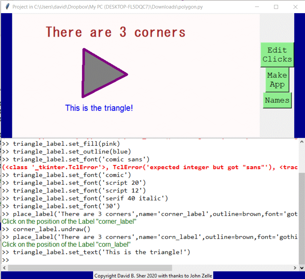Viewport: 305px width, 279px height.
Task: Click the corner_label.undraw() command line
Action: 46,229
